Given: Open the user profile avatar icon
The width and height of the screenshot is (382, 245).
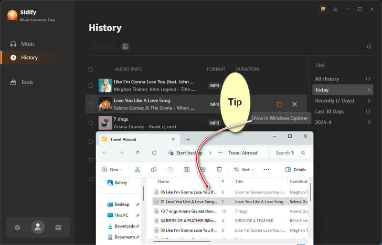Looking at the screenshot, I should (x=38, y=227).
